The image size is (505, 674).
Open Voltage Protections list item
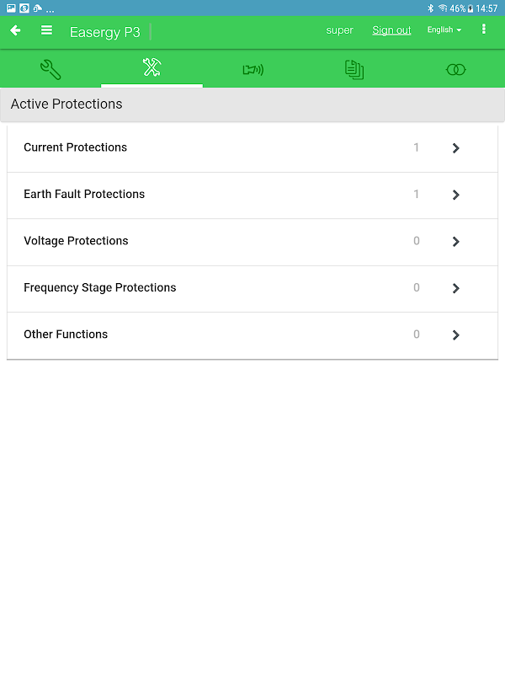click(x=252, y=242)
